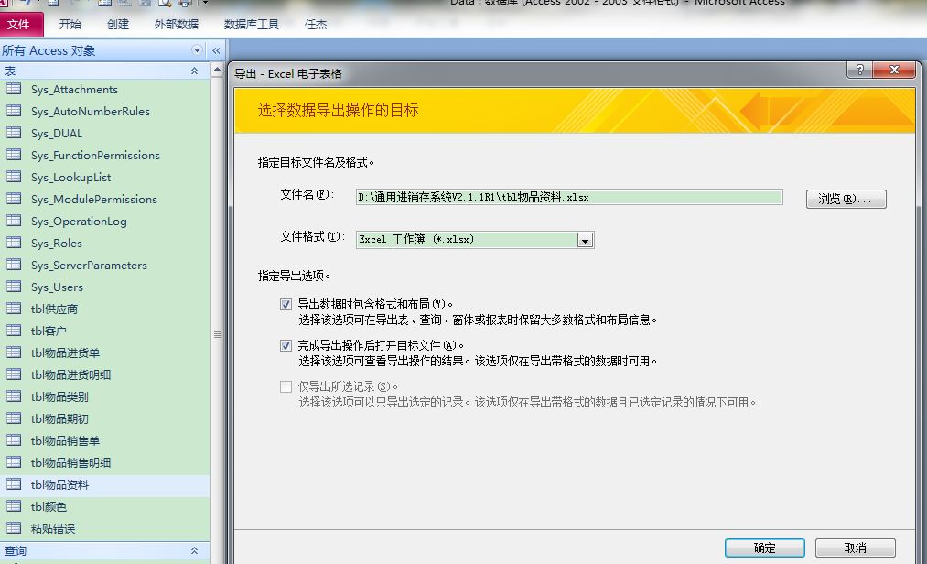
Task: Click the 取消 button
Action: click(x=855, y=548)
